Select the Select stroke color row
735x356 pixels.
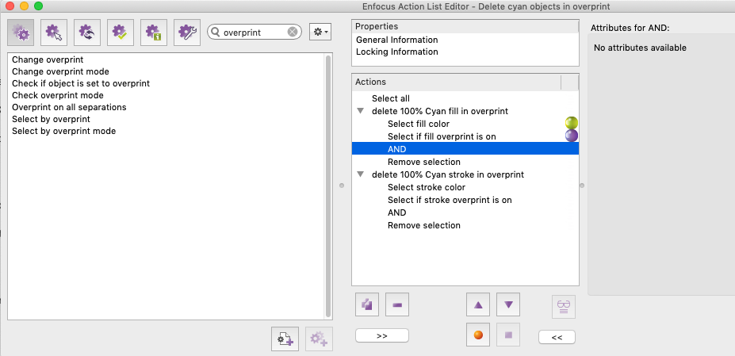click(x=465, y=187)
